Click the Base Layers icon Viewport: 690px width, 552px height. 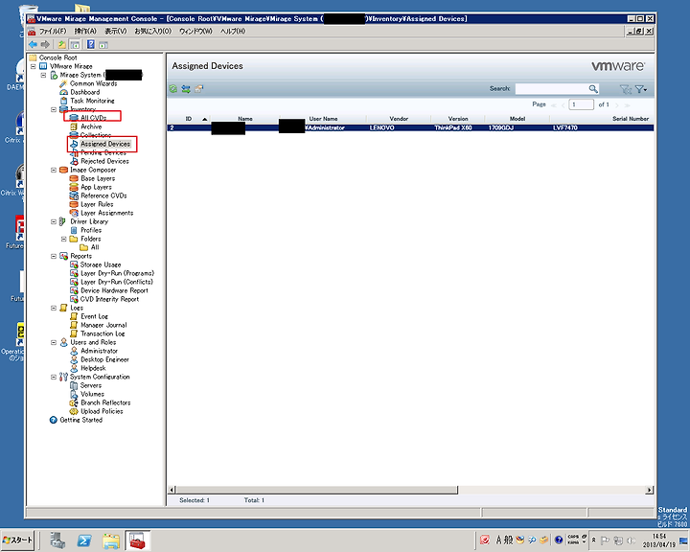[74, 178]
